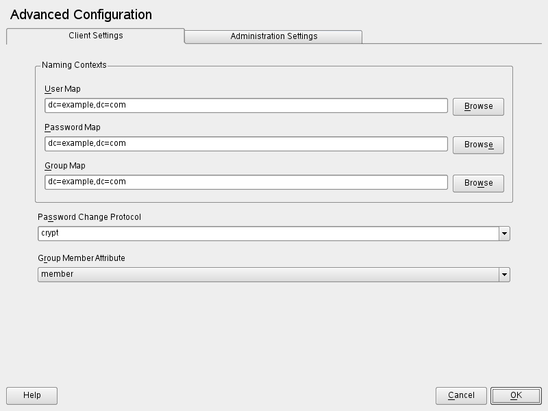Expand the Password Change Protocol dropdown arrow
Image resolution: width=548 pixels, height=411 pixels.
505,234
